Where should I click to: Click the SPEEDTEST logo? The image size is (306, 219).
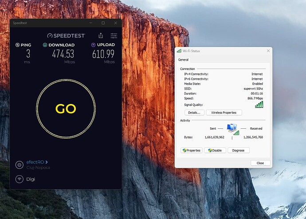coord(66,36)
